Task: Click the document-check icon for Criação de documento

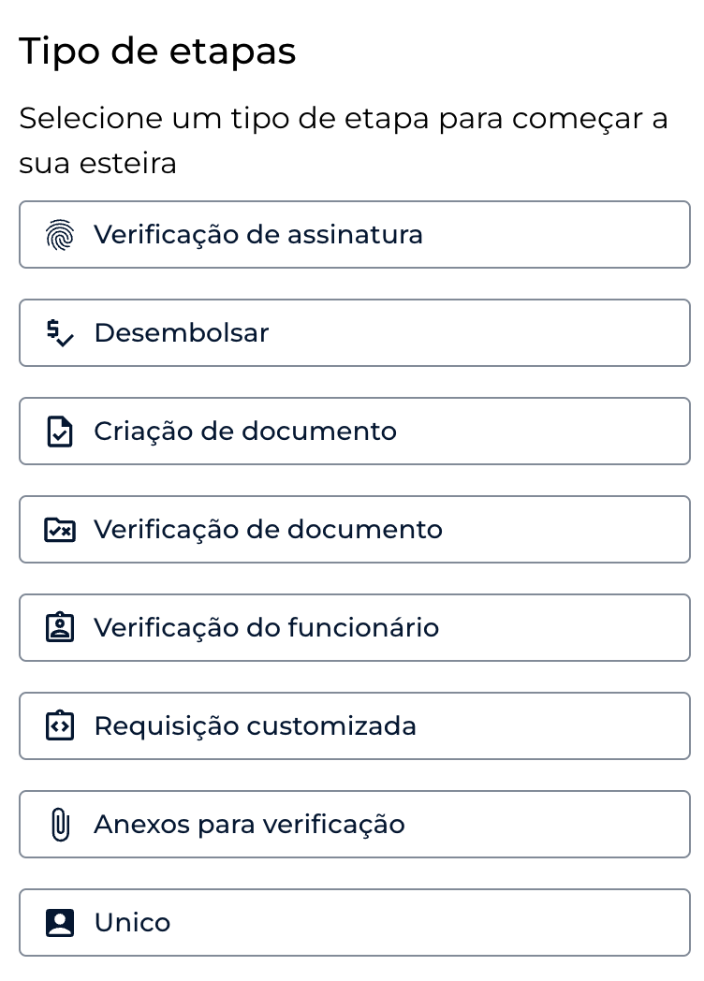Action: (60, 432)
